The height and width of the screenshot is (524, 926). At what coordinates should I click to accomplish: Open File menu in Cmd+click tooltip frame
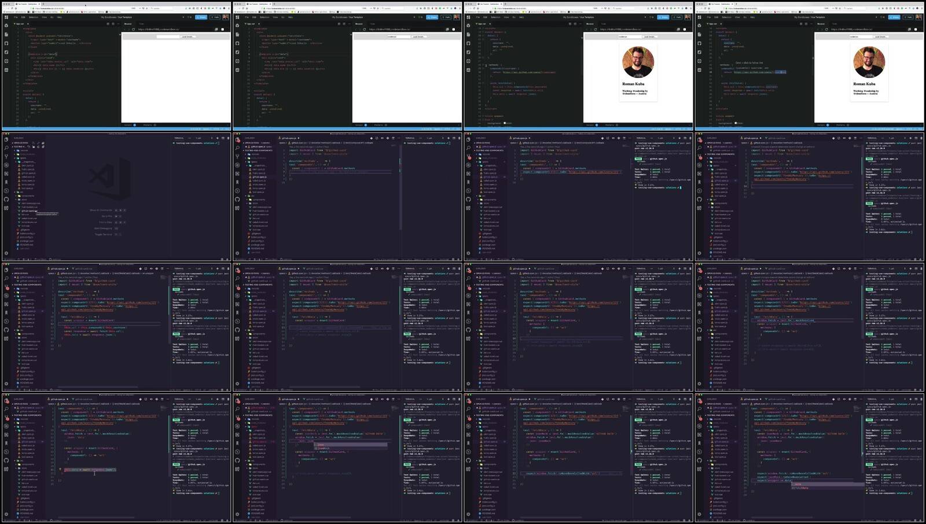pos(710,17)
